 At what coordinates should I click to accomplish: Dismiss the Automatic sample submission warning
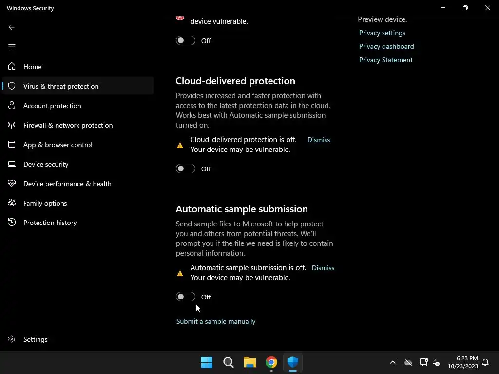323,268
